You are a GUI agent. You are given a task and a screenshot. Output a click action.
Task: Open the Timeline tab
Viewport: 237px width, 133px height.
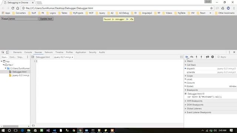pos(59,52)
